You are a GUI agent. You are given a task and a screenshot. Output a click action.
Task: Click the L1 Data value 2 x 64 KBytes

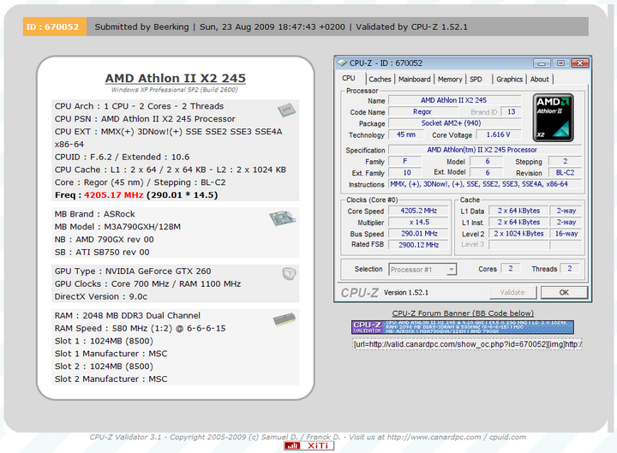tap(518, 211)
